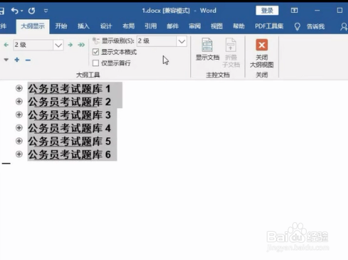Viewport: 348px width, 260px height.
Task: Expand the 公务员考试题库 5 plus symbol
Action: coord(19,141)
